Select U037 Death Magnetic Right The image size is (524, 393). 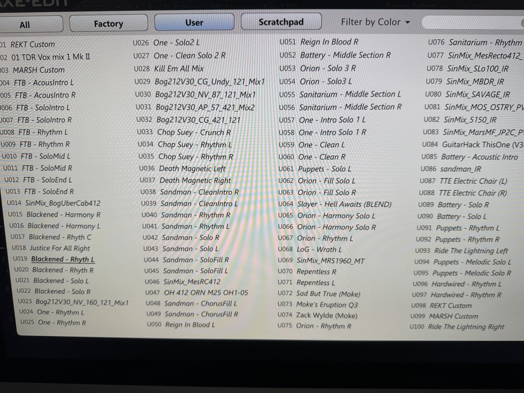185,180
